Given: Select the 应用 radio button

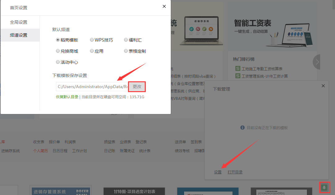Looking at the screenshot, I should pos(92,51).
